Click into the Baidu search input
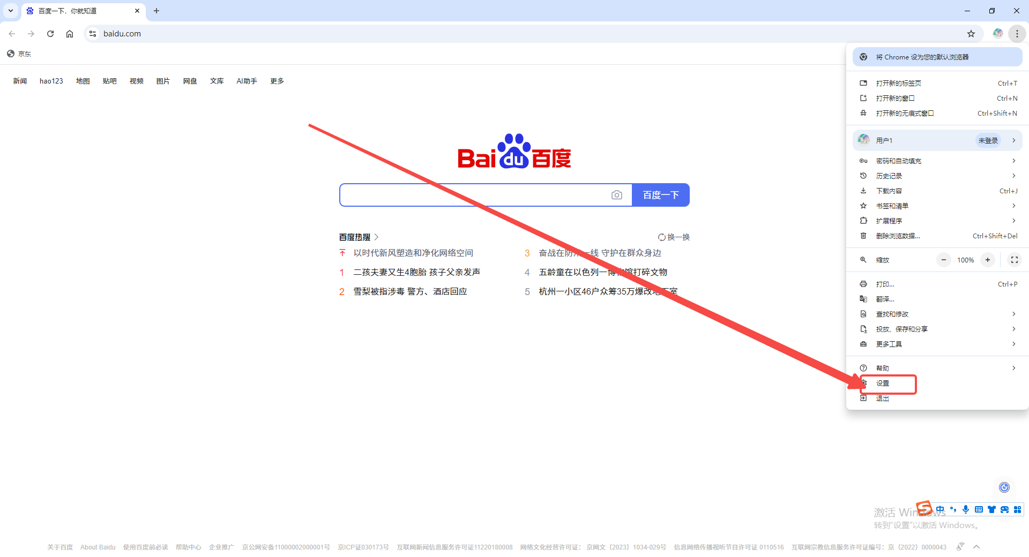The height and width of the screenshot is (557, 1029). pyautogui.click(x=474, y=195)
